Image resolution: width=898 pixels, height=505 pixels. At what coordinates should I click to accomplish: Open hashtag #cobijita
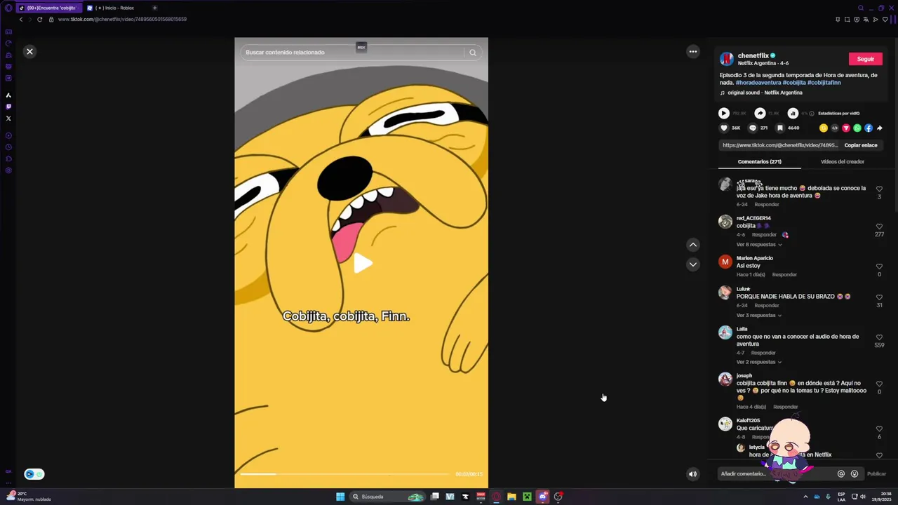794,83
